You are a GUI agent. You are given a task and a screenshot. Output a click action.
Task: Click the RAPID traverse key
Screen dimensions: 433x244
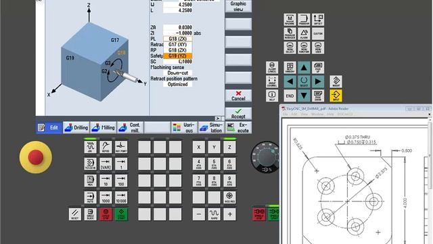tap(214, 214)
